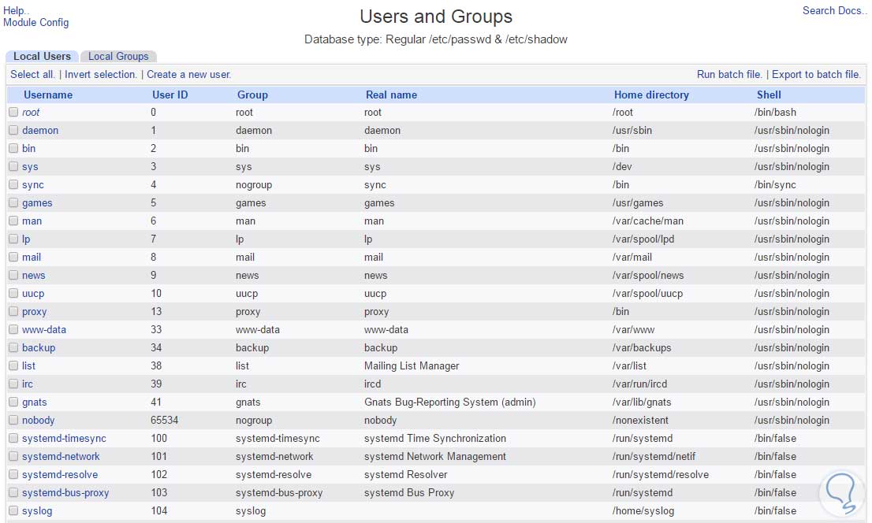This screenshot has width=872, height=523.
Task: Tick the checkbox beside daemon user
Action: click(x=13, y=130)
